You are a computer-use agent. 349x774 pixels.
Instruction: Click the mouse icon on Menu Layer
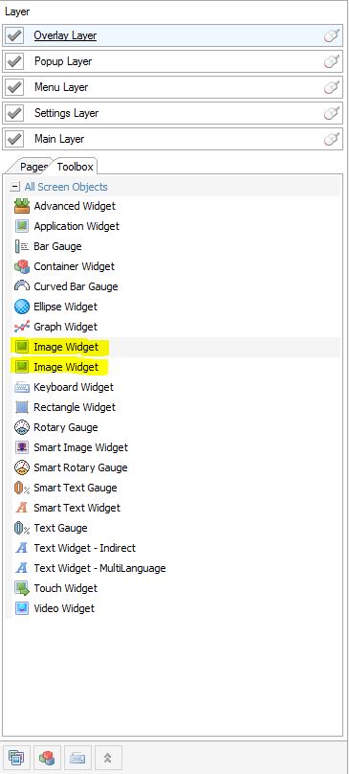pyautogui.click(x=332, y=87)
